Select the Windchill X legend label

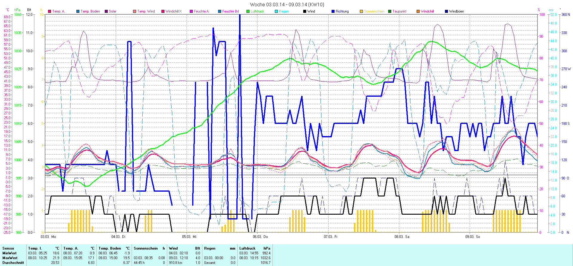(173, 11)
